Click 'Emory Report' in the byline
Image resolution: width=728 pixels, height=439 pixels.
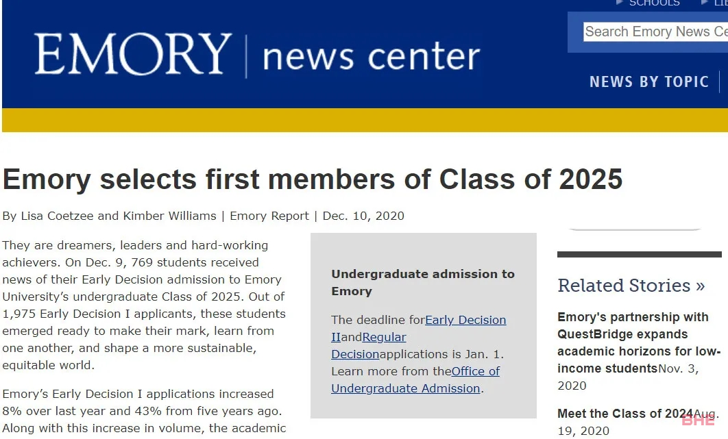[x=269, y=216]
